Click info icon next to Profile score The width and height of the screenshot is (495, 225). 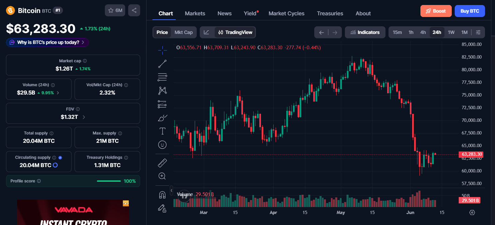[x=39, y=181]
